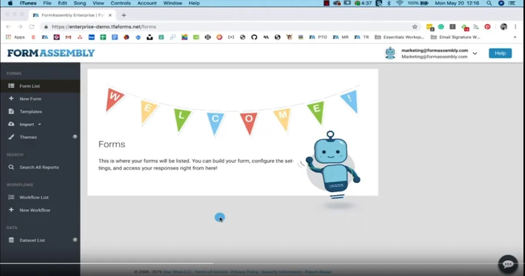Click the browser reload button

point(31,27)
